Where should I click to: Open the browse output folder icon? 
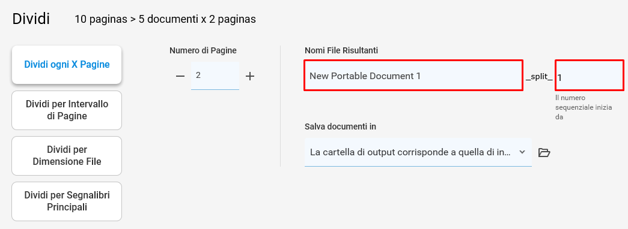pos(544,152)
